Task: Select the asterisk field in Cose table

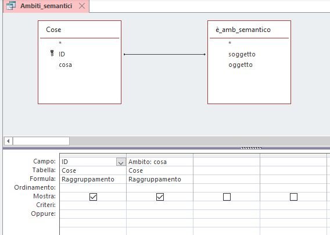Action: [x=60, y=43]
